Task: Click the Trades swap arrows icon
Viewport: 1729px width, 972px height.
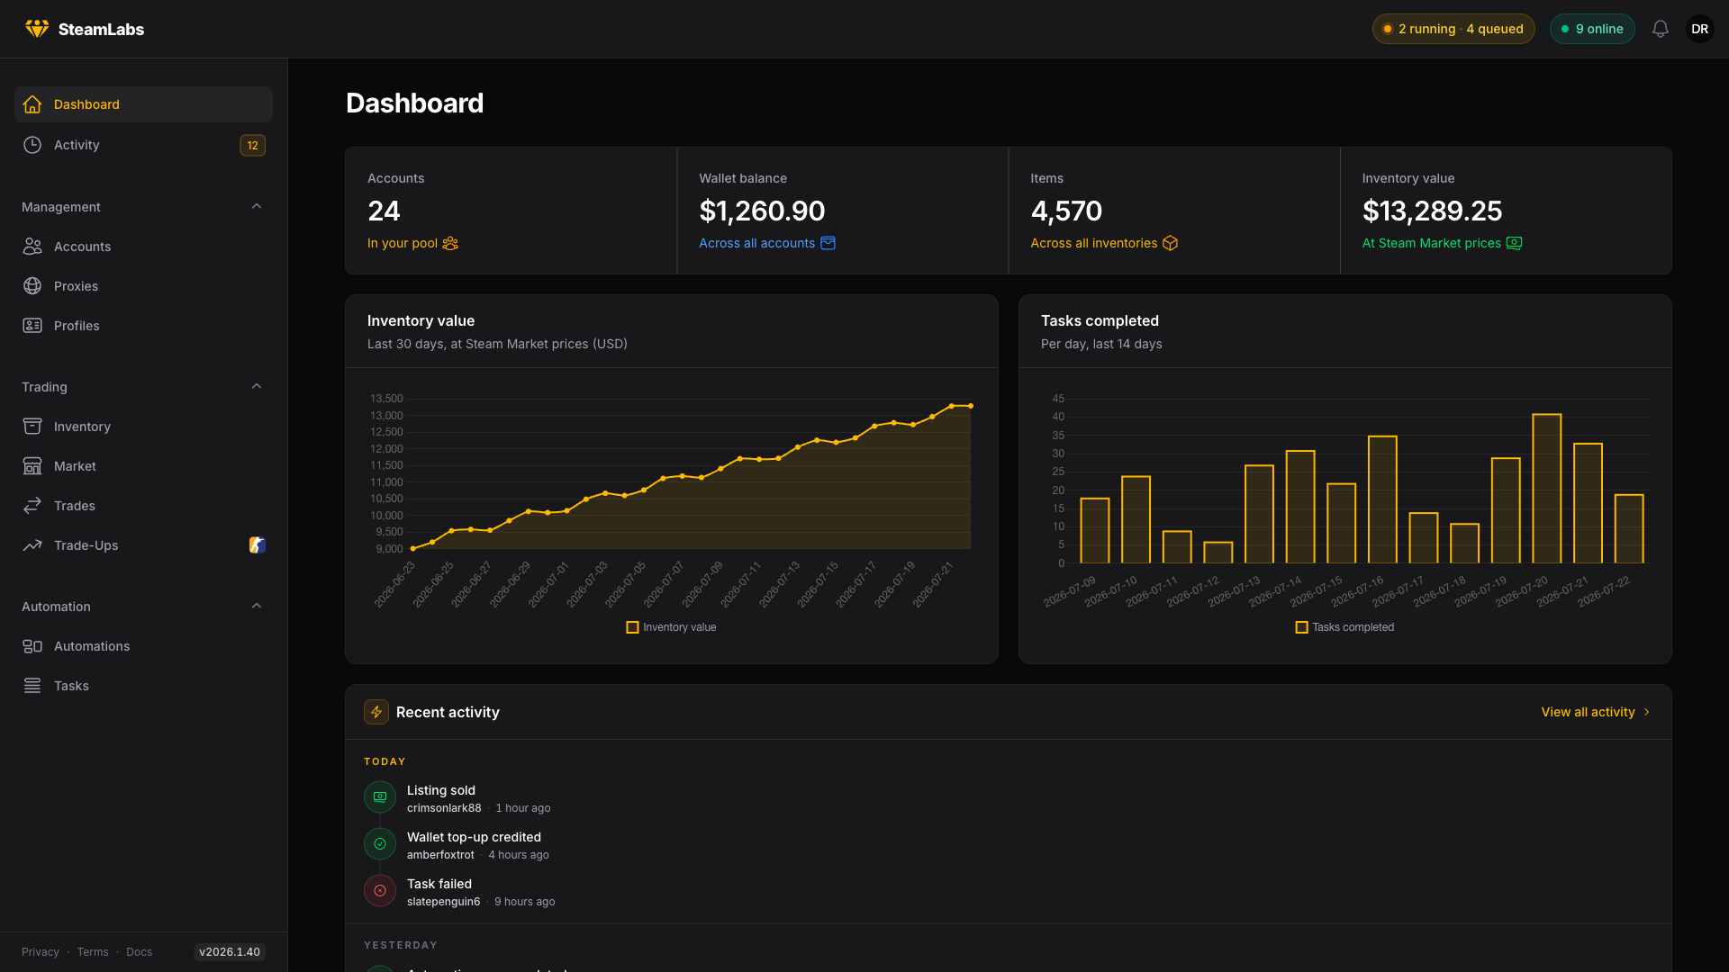Action: [32, 506]
